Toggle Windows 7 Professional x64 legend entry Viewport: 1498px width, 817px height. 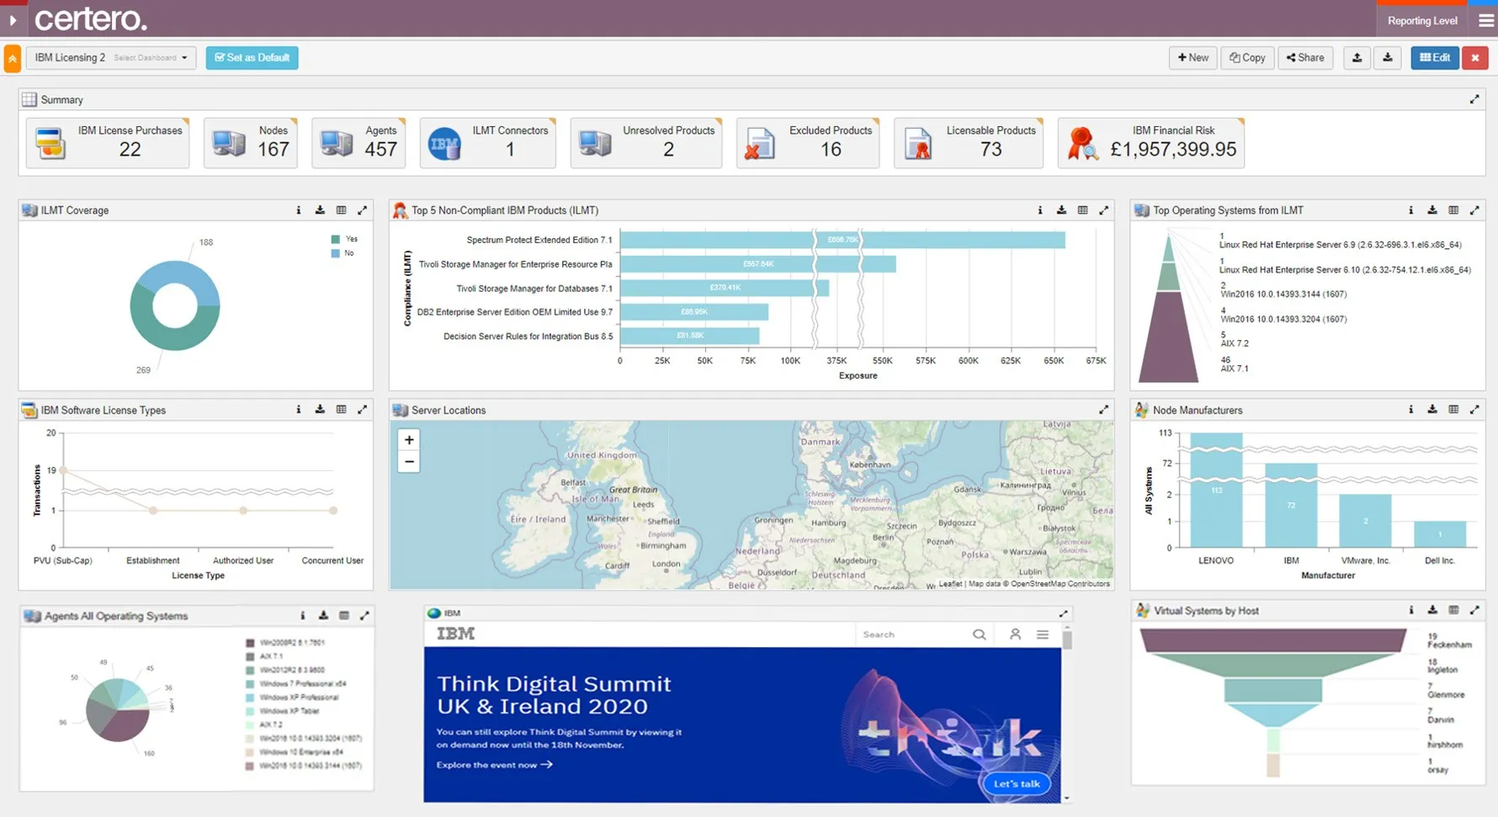tap(295, 684)
